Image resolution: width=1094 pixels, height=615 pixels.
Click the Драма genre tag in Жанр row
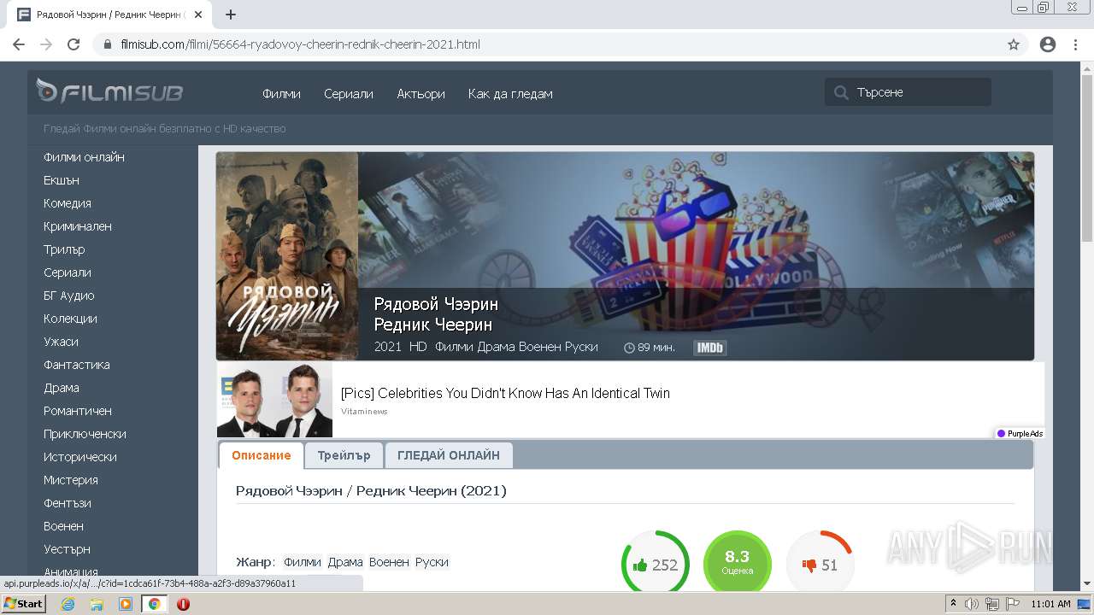(x=345, y=562)
